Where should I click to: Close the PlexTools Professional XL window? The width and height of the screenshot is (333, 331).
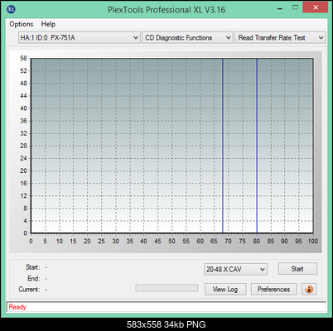[x=315, y=7]
